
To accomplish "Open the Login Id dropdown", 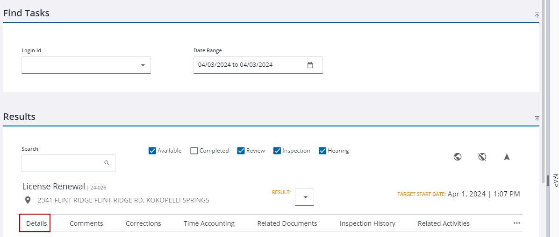I will pos(143,65).
